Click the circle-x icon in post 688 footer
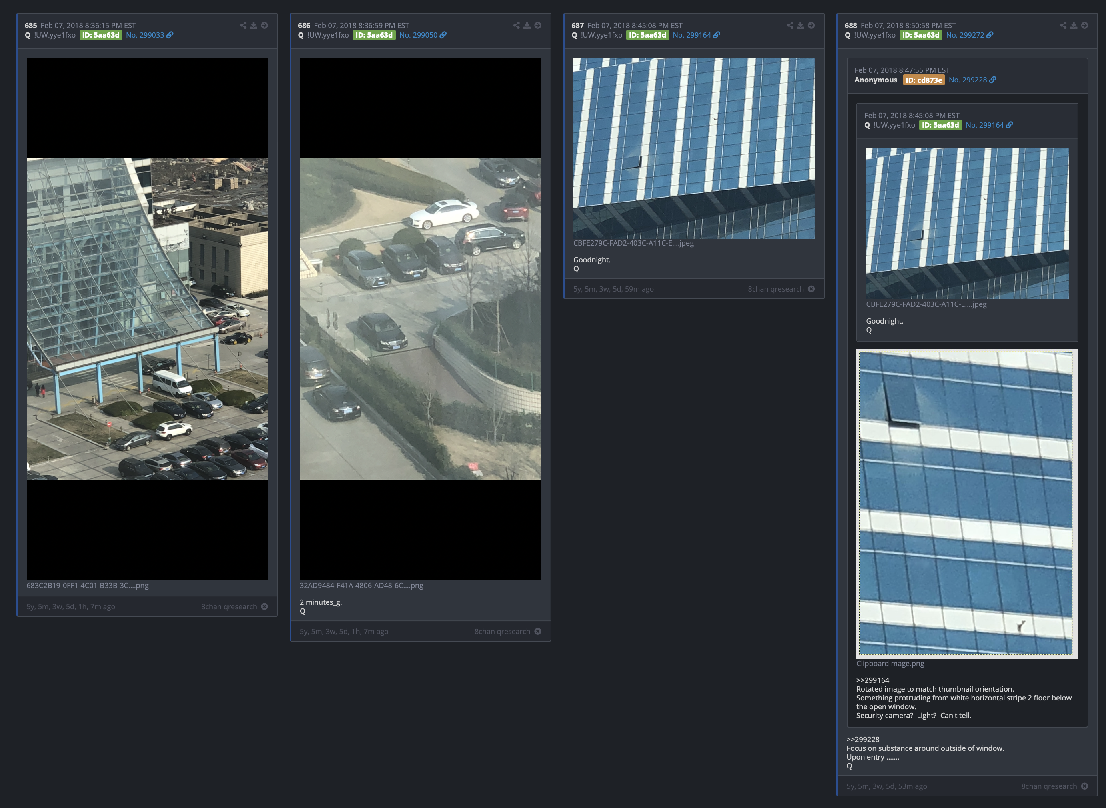Image resolution: width=1106 pixels, height=808 pixels. (x=1084, y=786)
